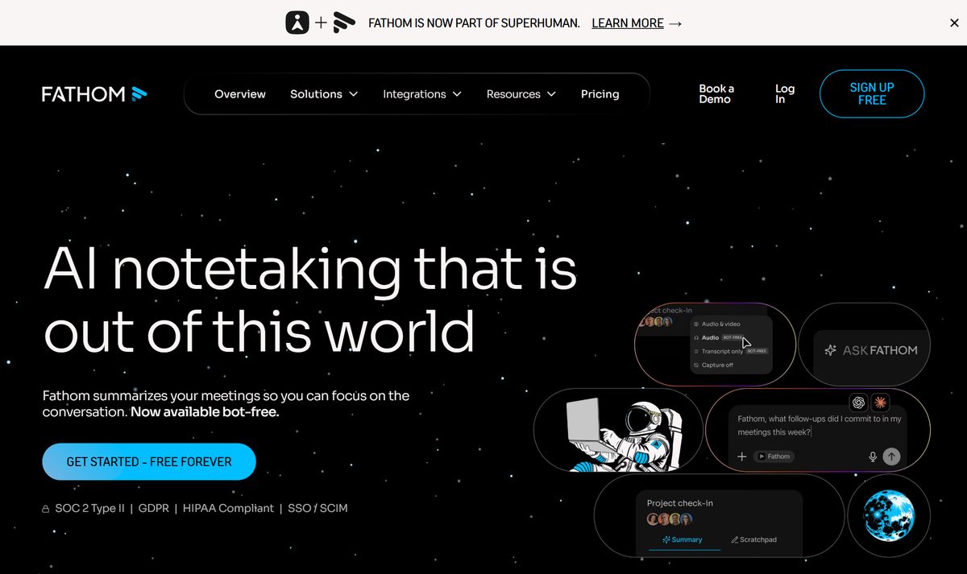The image size is (967, 574).
Task: Open the Pricing page
Action: click(600, 94)
